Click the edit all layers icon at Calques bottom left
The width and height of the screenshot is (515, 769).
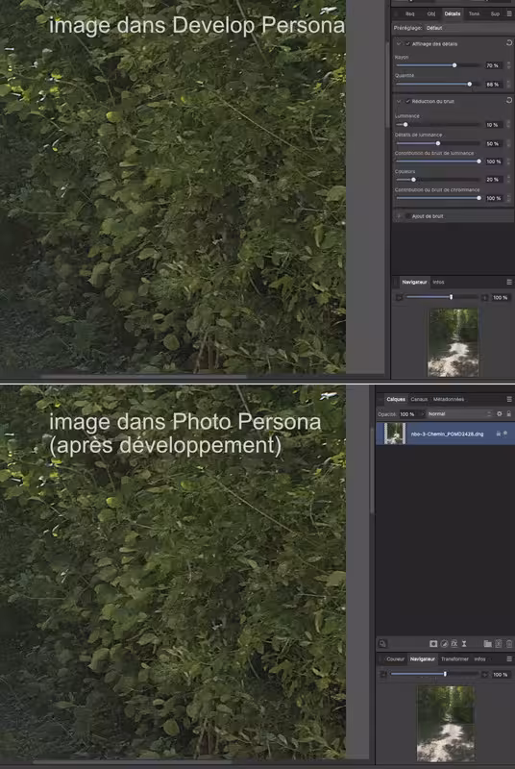pyautogui.click(x=382, y=643)
